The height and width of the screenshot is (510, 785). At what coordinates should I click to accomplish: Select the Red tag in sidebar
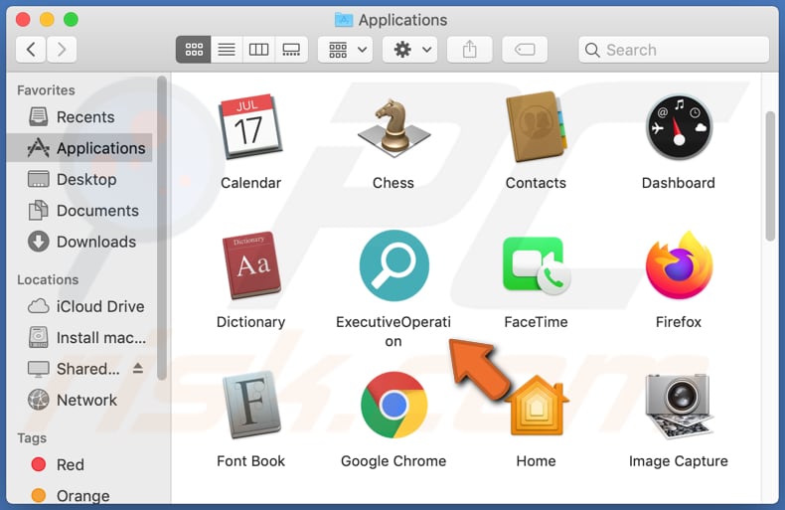[70, 464]
